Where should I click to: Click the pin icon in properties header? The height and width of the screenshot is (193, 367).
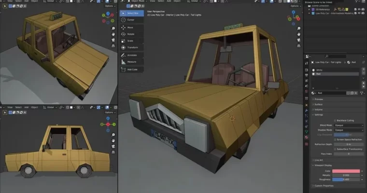(x=364, y=62)
